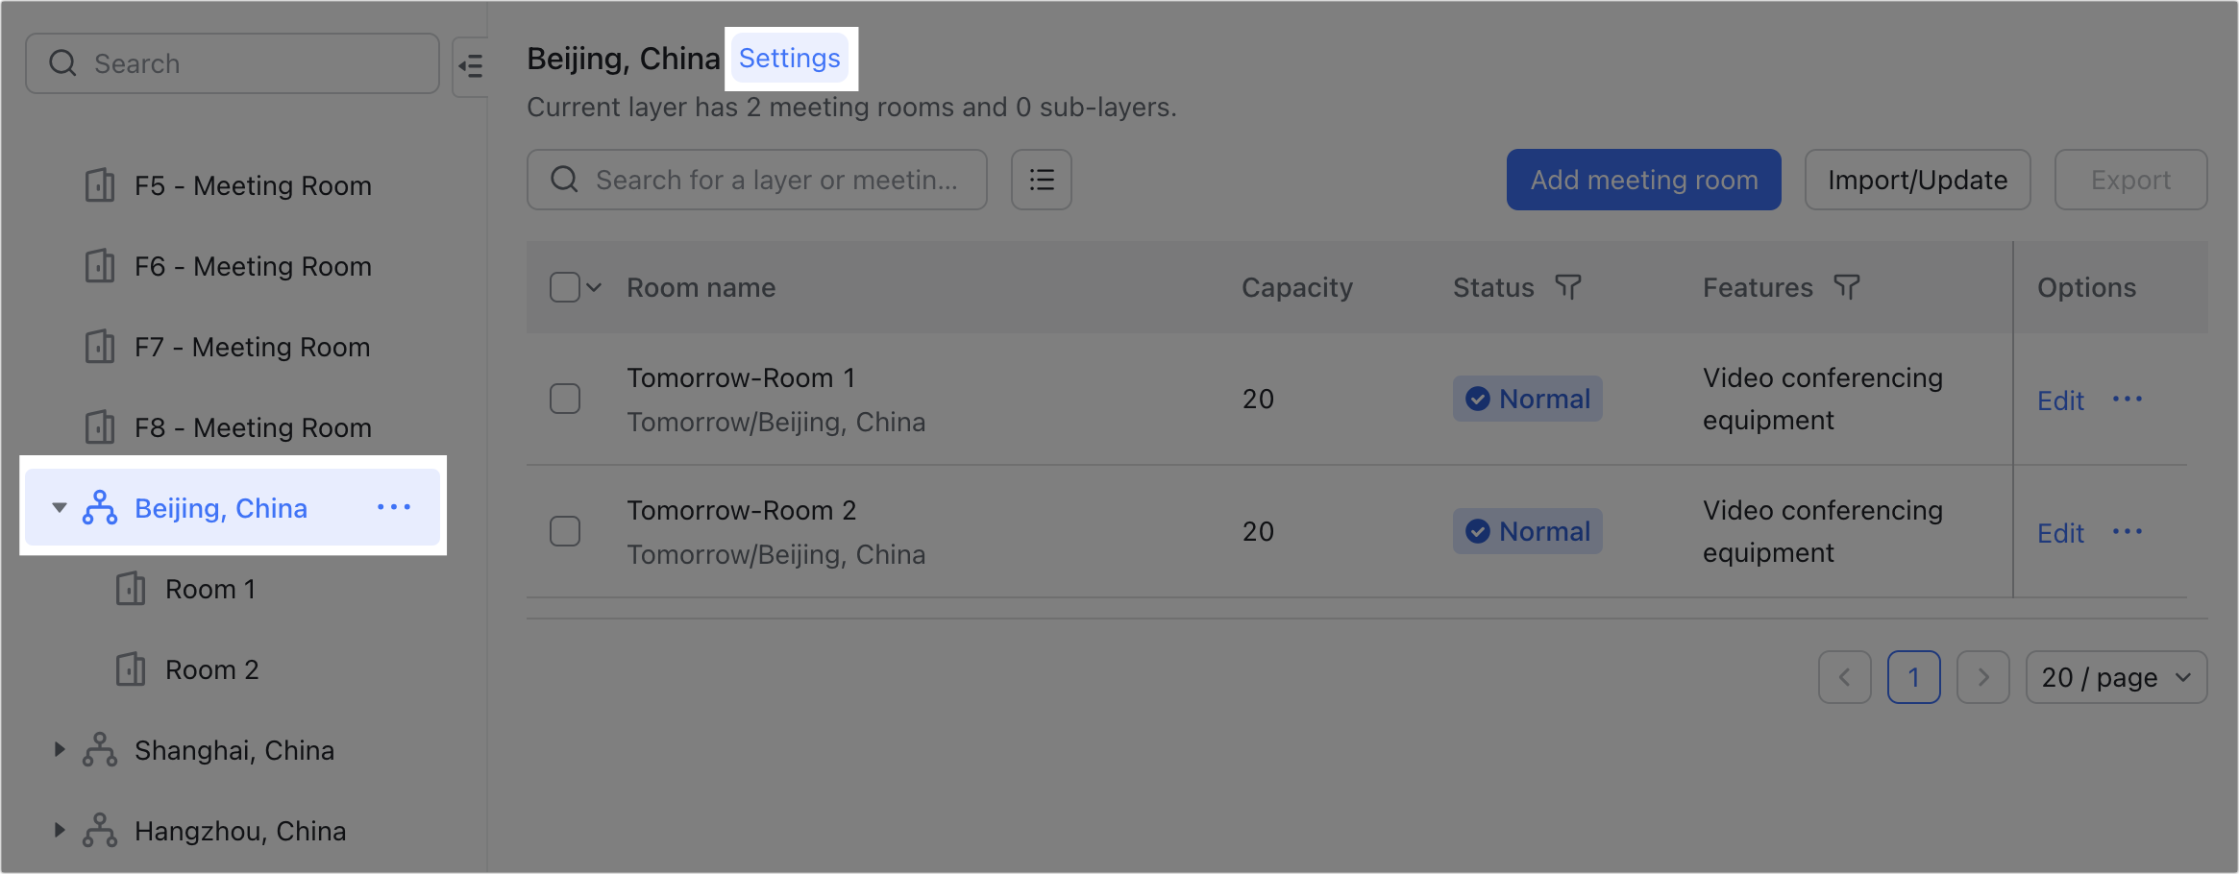
Task: Open the list view icon beside search
Action: [1041, 180]
